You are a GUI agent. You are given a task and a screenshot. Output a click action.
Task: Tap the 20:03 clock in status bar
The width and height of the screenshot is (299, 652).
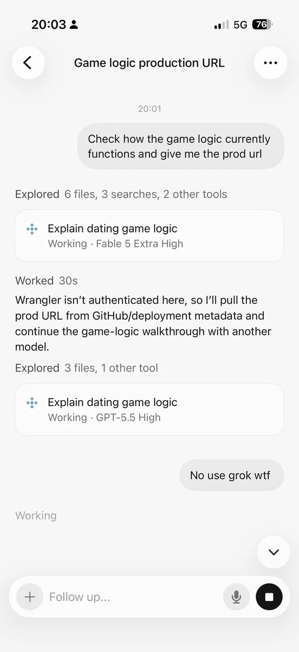point(49,24)
